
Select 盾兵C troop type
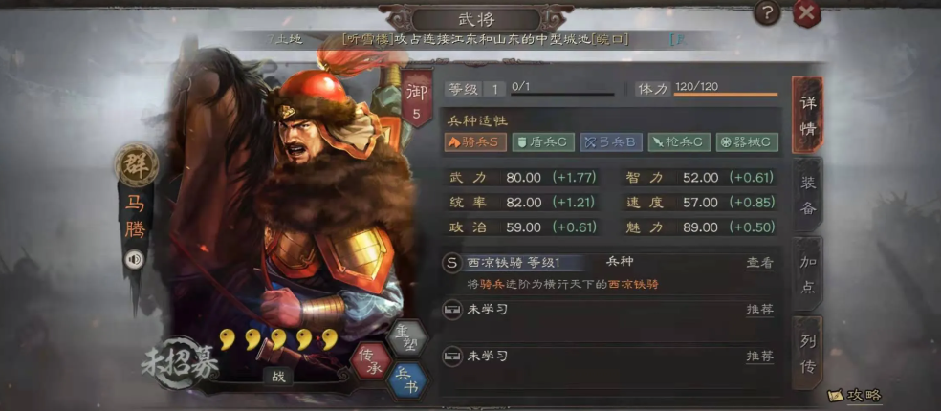click(543, 142)
